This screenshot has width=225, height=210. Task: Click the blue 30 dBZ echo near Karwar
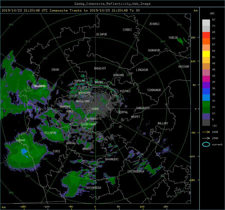24,152
